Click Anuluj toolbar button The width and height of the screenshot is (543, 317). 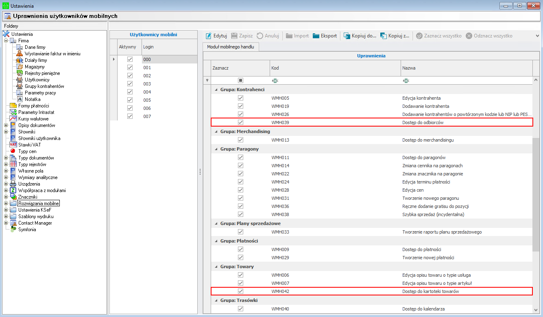pos(268,36)
